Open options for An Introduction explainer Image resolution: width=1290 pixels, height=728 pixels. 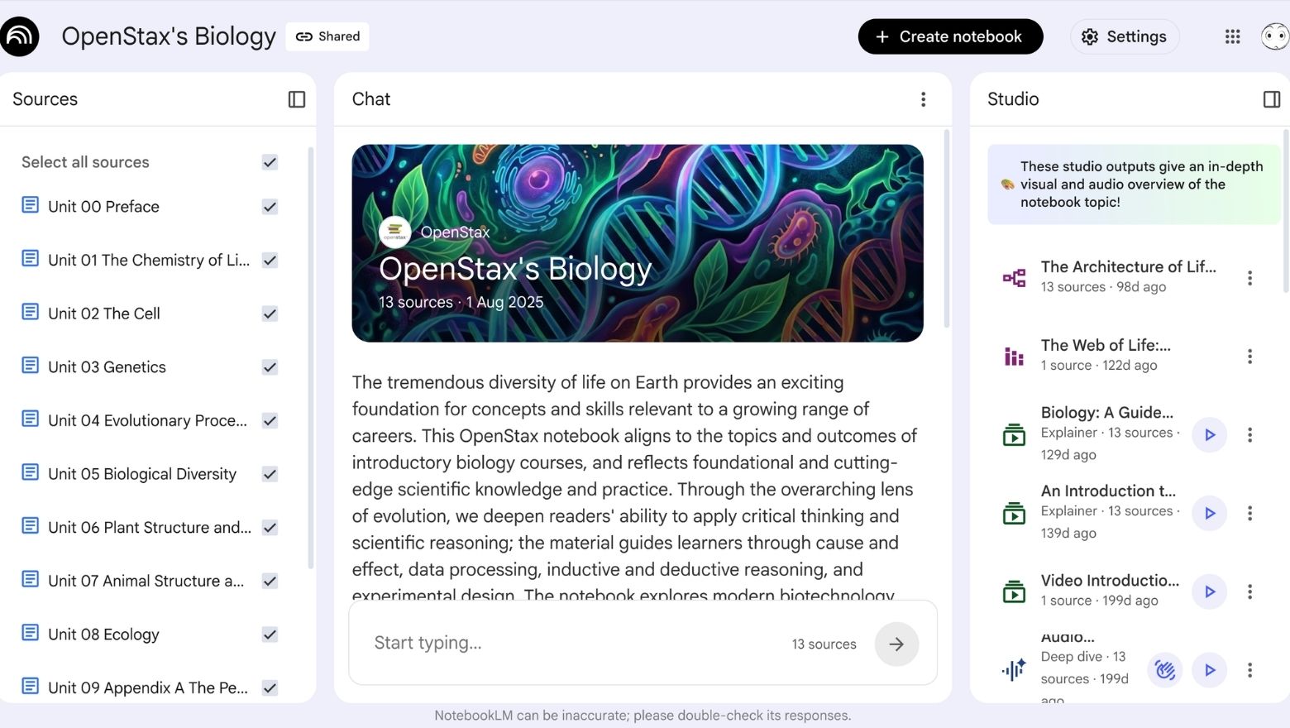tap(1249, 513)
